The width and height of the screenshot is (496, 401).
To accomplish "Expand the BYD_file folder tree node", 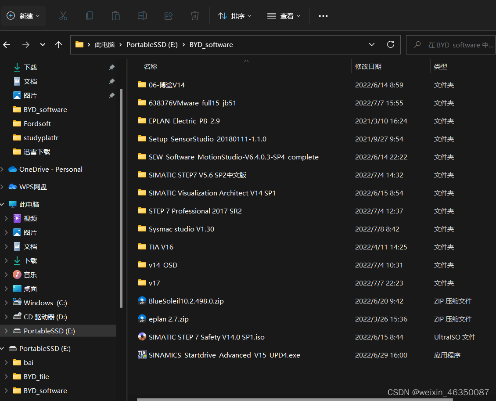I will 6,376.
